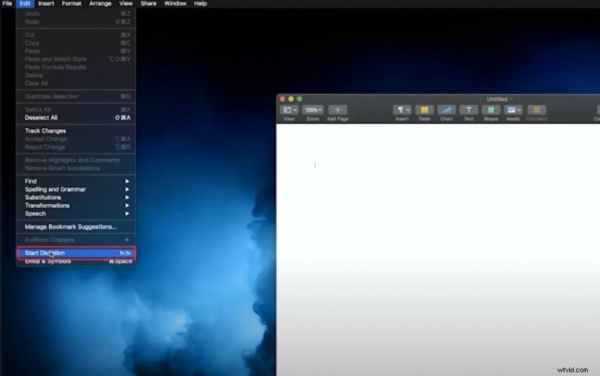
Task: Select Manage Bookmark Suggestions menu entry
Action: pyautogui.click(x=70, y=226)
